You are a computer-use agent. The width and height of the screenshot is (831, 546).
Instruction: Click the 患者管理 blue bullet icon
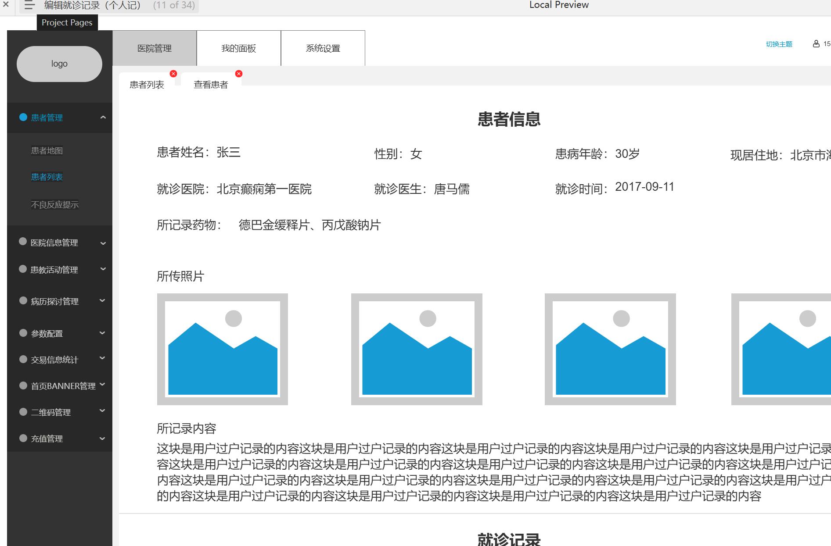coord(23,117)
